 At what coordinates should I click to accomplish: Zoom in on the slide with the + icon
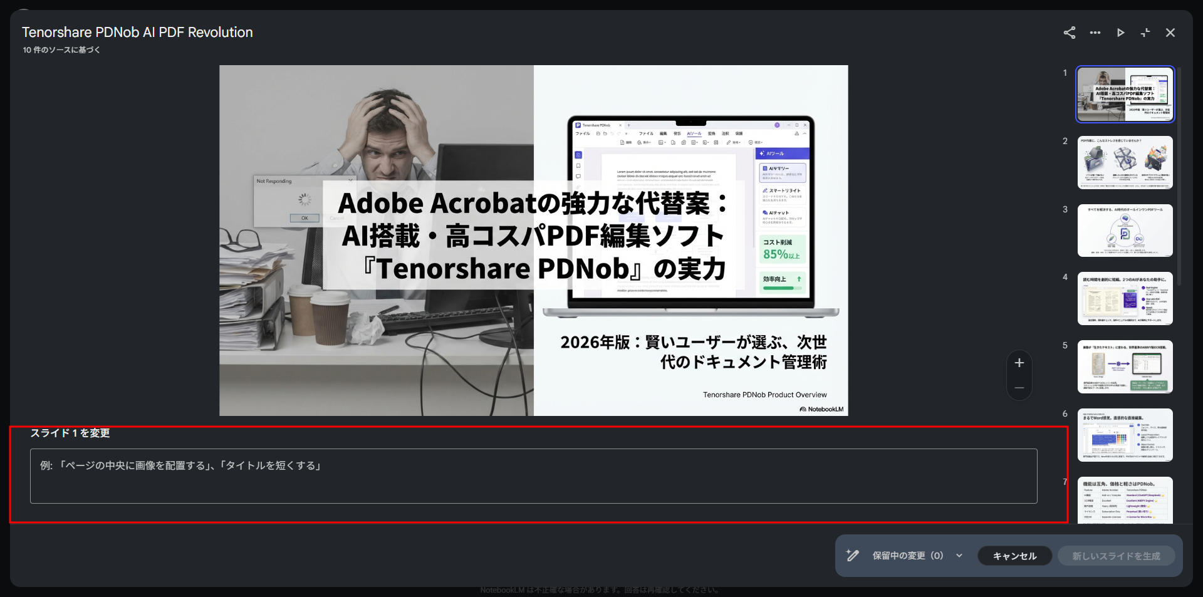(x=1019, y=362)
